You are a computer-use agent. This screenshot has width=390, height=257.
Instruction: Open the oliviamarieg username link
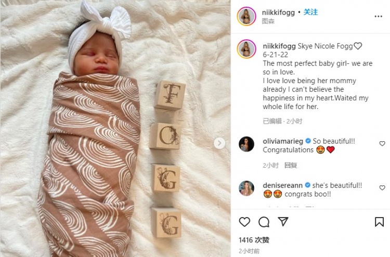pos(283,141)
